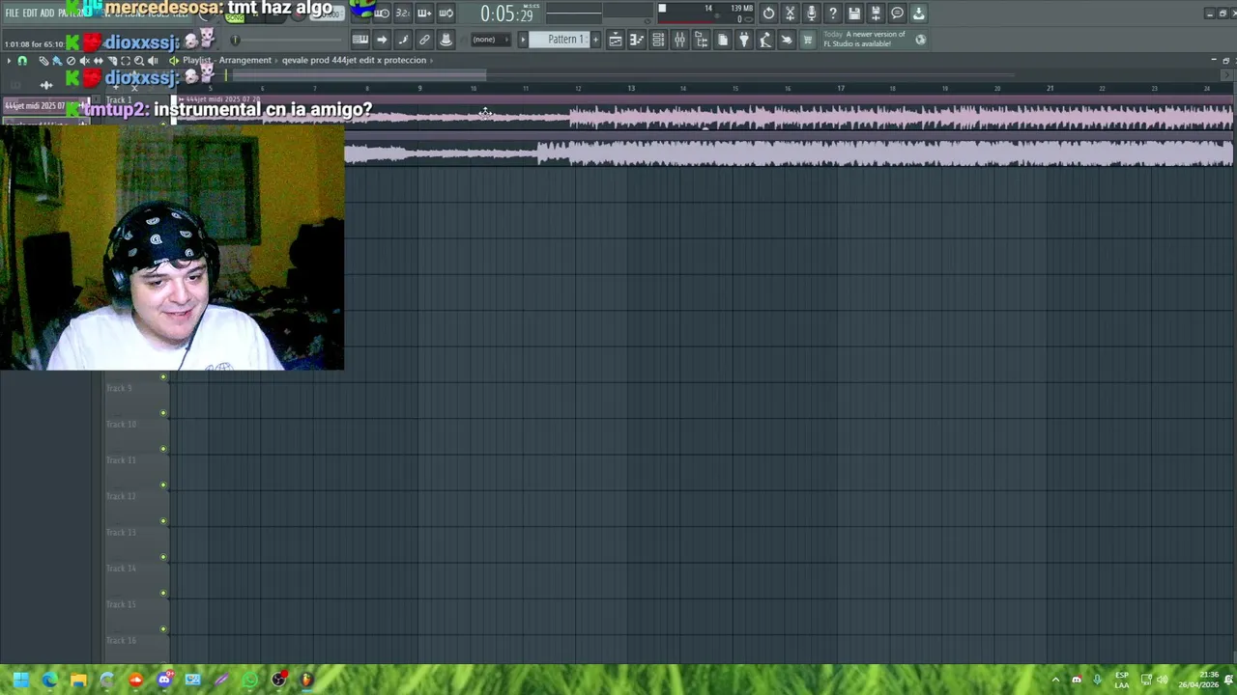Add new pattern with plus button
This screenshot has width=1237, height=695.
pos(595,40)
